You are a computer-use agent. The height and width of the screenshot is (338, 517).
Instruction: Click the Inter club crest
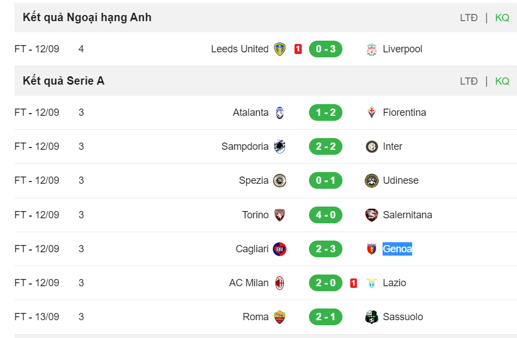(371, 146)
